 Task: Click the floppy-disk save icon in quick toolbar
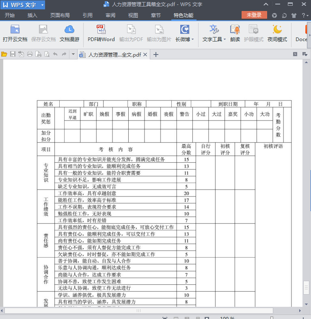tap(13, 54)
